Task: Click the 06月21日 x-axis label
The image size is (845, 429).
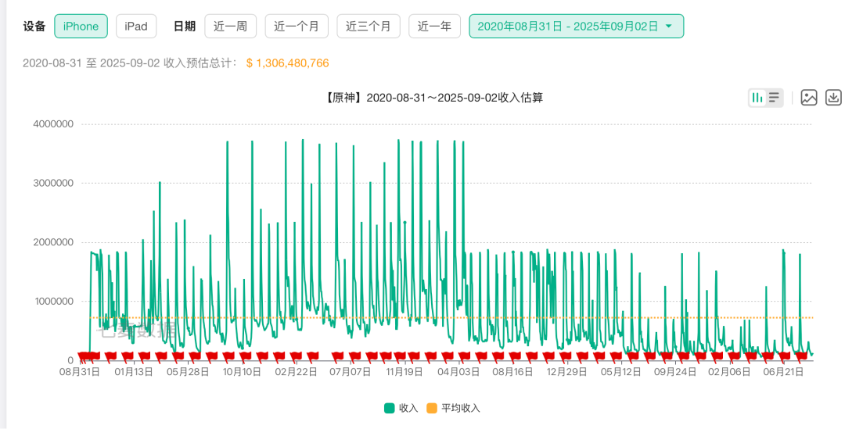Action: point(783,372)
